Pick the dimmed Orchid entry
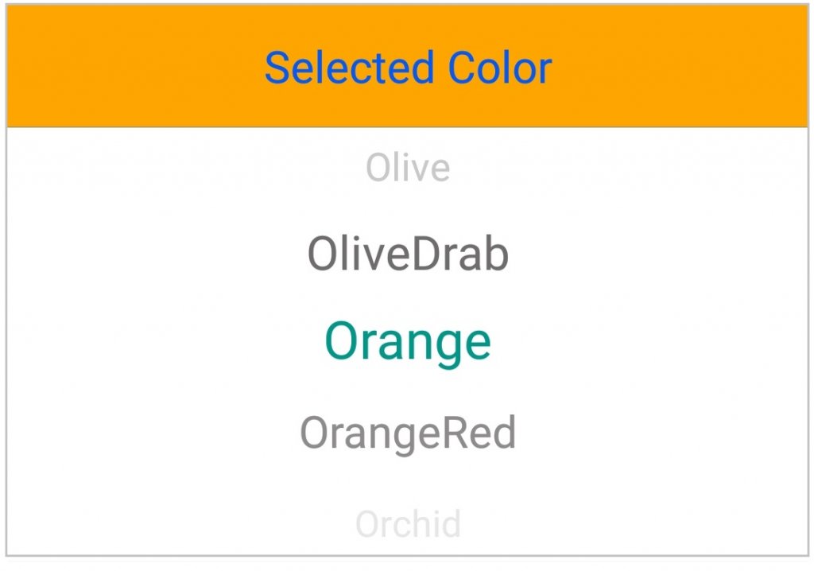 point(408,525)
